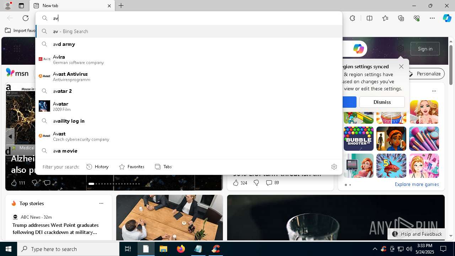
Task: Select the ava movie suggestion
Action: [189, 151]
